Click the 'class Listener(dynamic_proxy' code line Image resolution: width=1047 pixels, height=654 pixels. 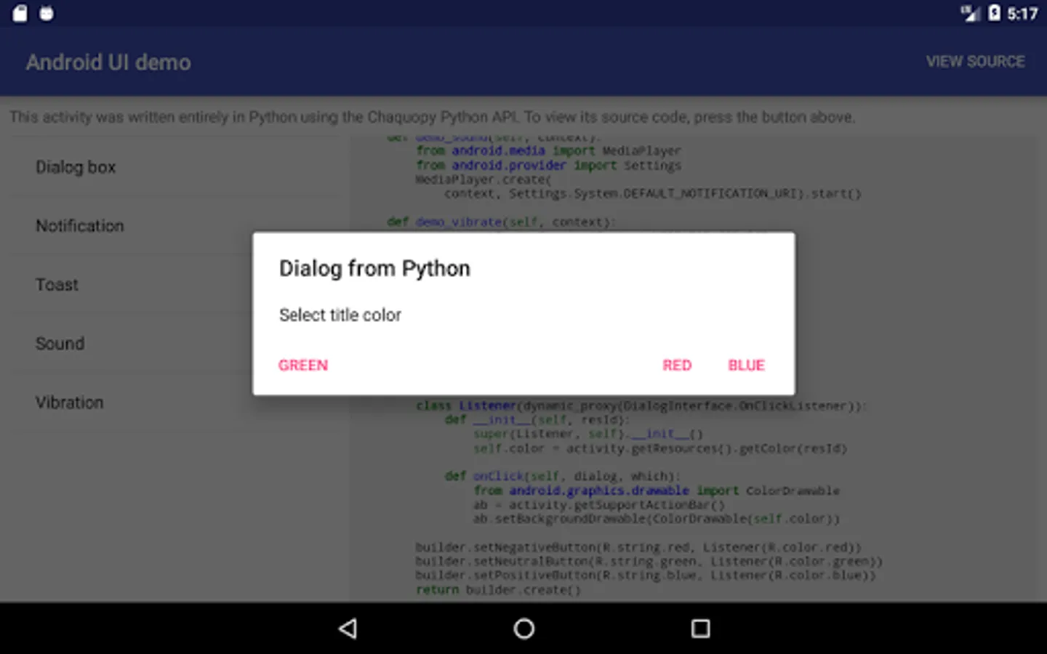[x=641, y=405]
